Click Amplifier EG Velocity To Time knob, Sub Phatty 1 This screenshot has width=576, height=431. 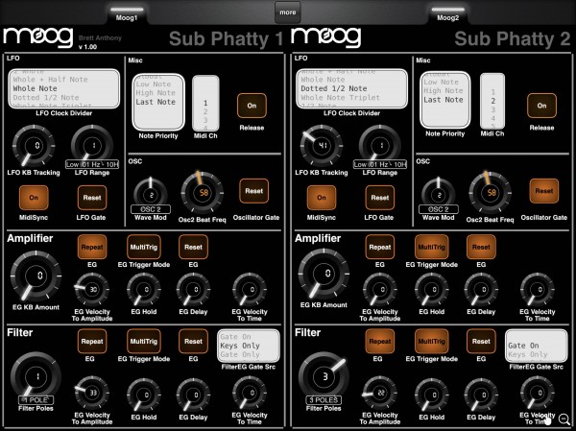tap(250, 290)
